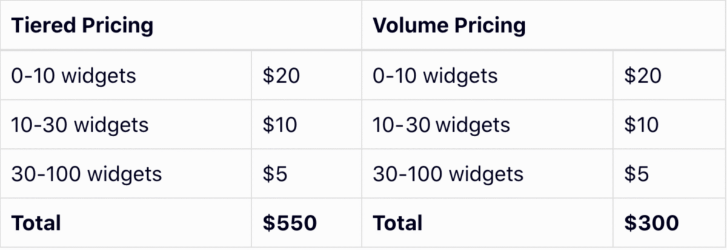Viewport: 727px width, 250px height.
Task: Click the word widgets in tiered 0-10 row
Action: point(99,76)
